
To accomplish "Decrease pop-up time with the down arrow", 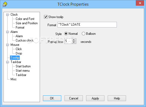I will pos(74,42).
